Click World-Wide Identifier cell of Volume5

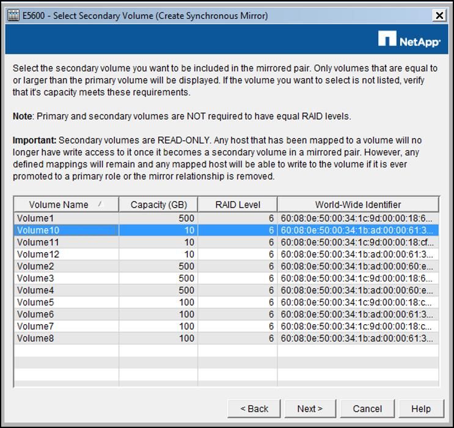click(358, 302)
